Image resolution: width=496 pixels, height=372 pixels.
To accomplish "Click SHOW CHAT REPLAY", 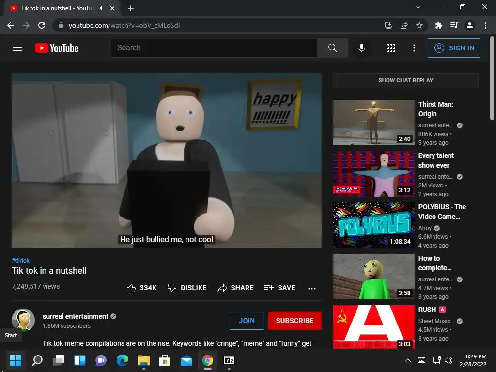I will (405, 80).
